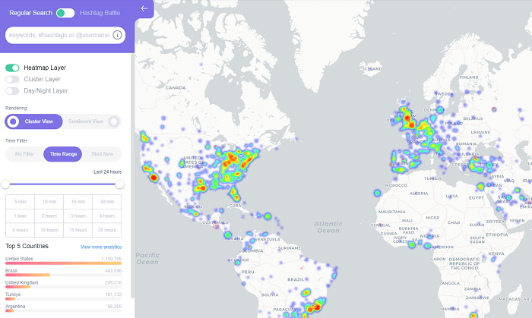Pick the 30 min time preset
This screenshot has width=532, height=318.
[106, 201]
